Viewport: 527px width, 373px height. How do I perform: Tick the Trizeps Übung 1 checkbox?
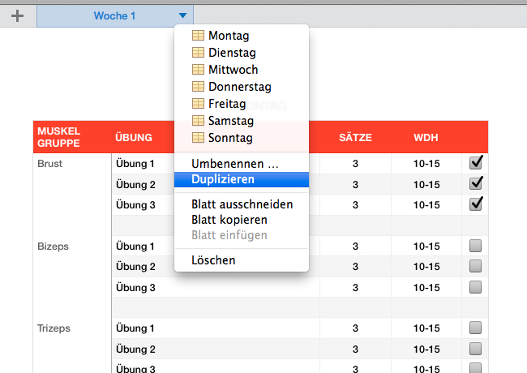click(476, 328)
